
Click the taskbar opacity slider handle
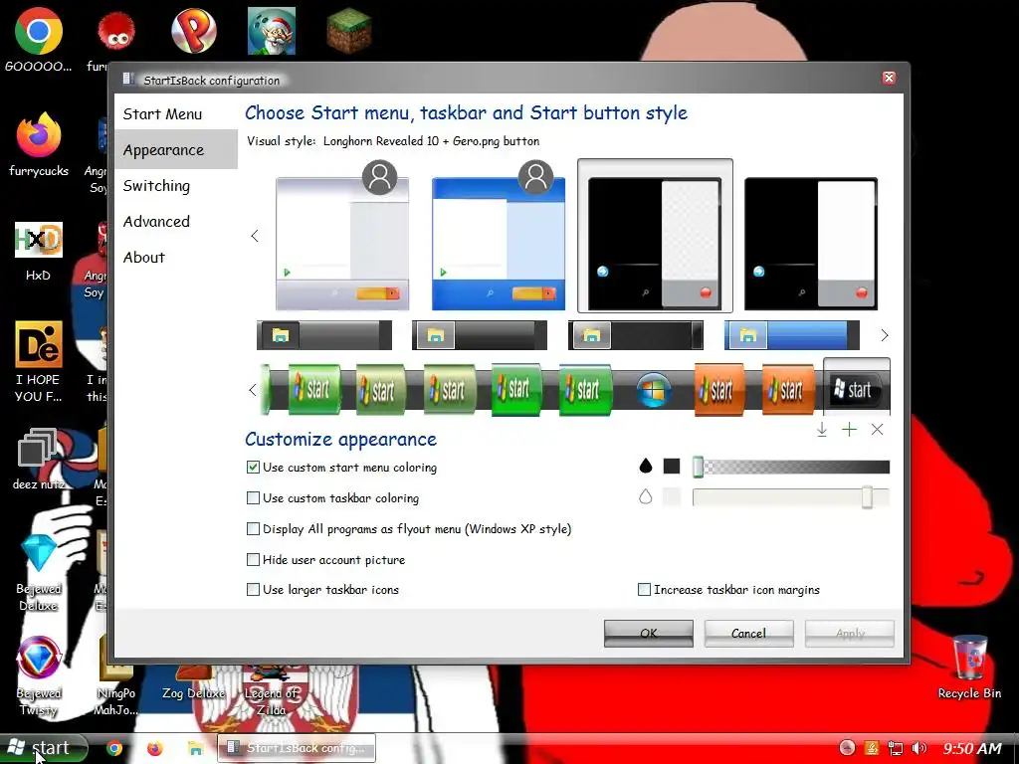pos(867,497)
